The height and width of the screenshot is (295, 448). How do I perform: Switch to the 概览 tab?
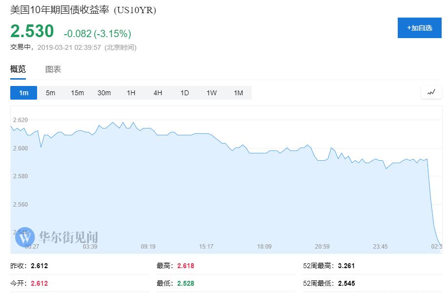18,69
